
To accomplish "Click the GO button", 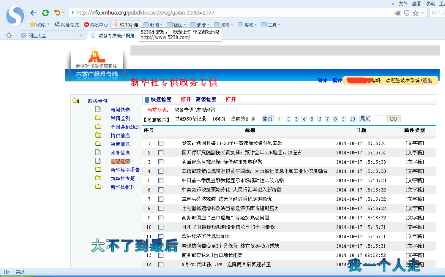I will pyautogui.click(x=393, y=119).
